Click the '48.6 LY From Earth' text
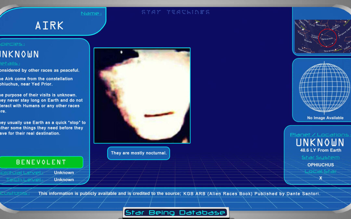The height and width of the screenshot is (219, 351). click(x=320, y=150)
